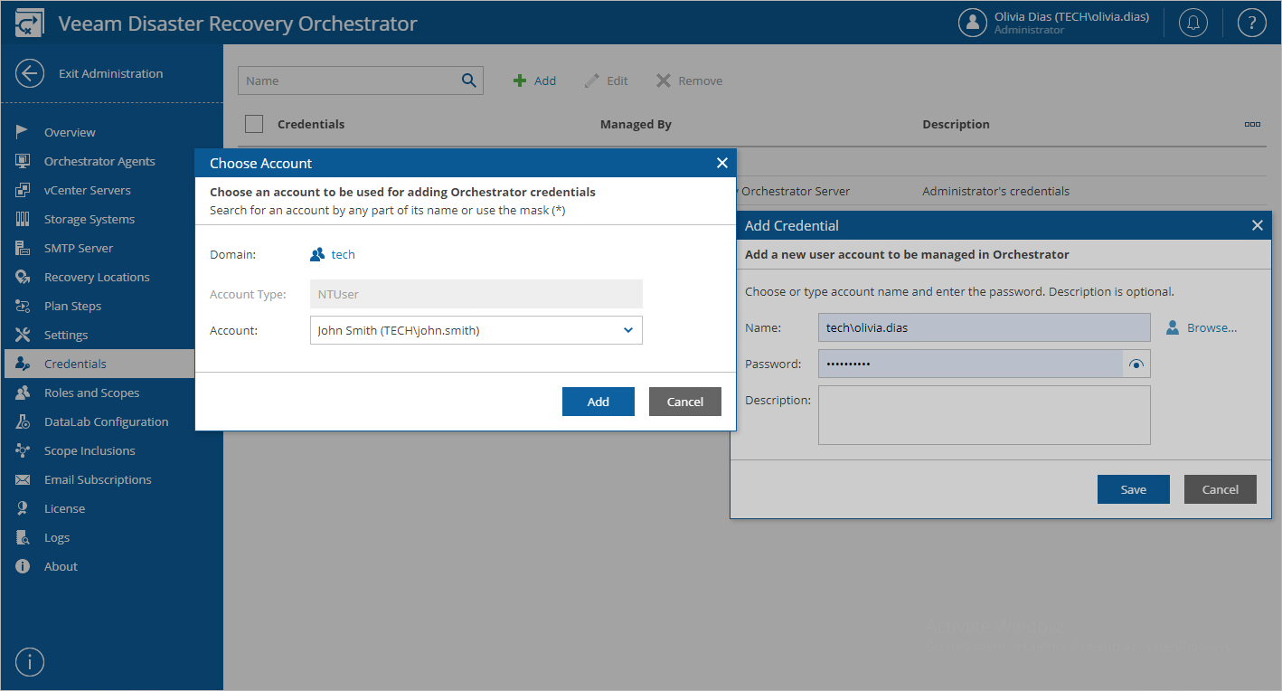Close the Choose Account dialog
1282x691 pixels.
[x=721, y=163]
